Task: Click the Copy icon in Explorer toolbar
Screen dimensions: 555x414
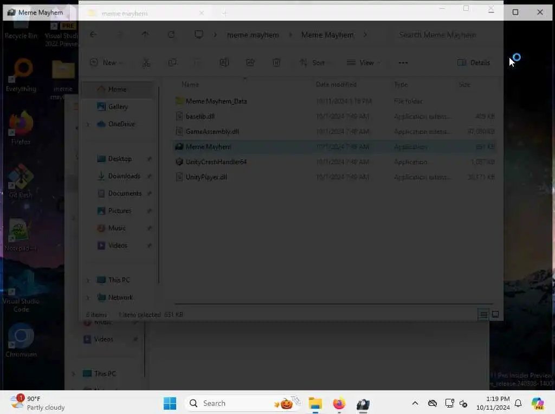Action: coord(172,63)
